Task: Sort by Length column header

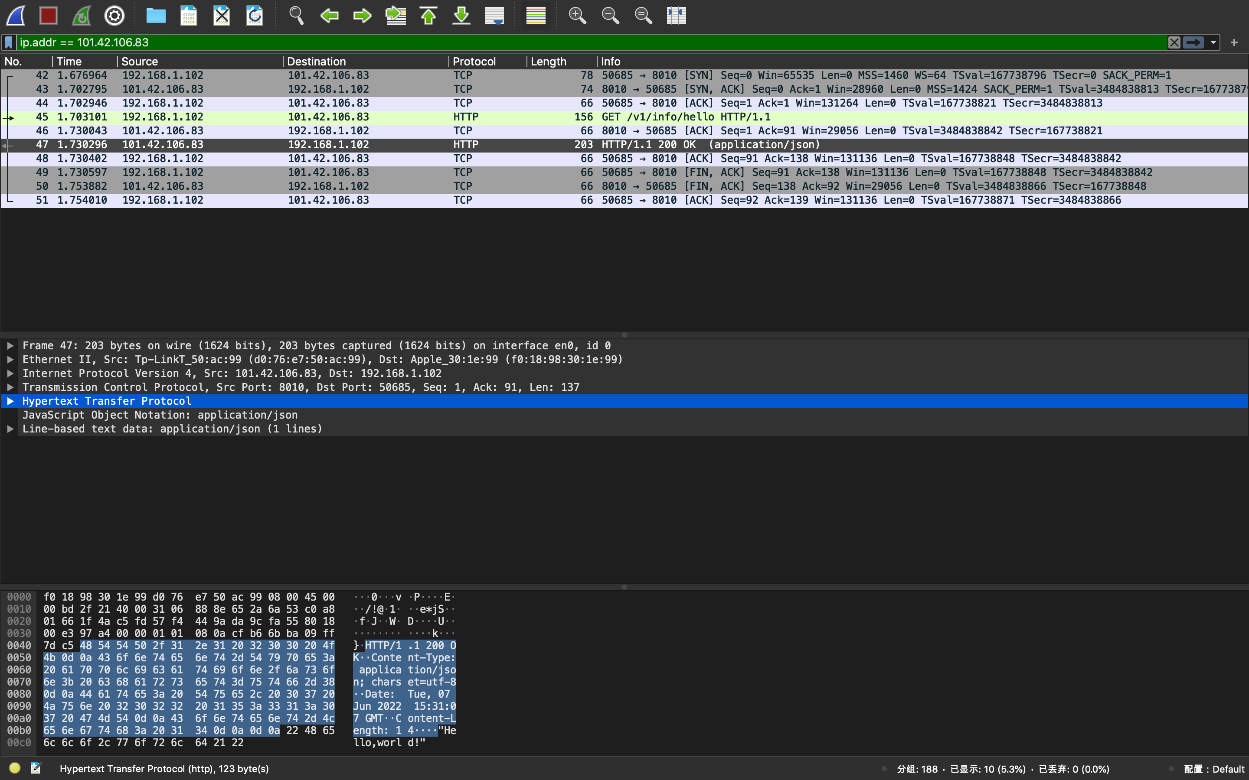Action: (562, 62)
